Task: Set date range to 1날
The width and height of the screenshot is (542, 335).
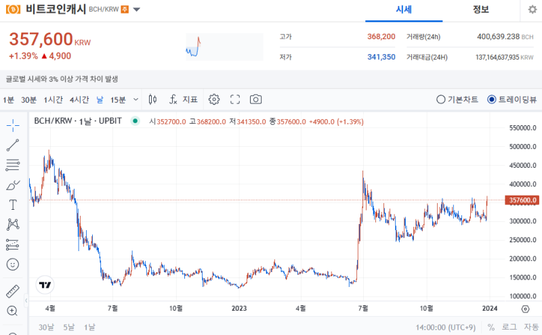Action: (89, 327)
